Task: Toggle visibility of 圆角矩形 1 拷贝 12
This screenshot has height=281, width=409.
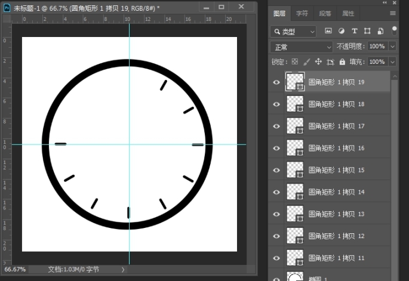Action: point(276,236)
